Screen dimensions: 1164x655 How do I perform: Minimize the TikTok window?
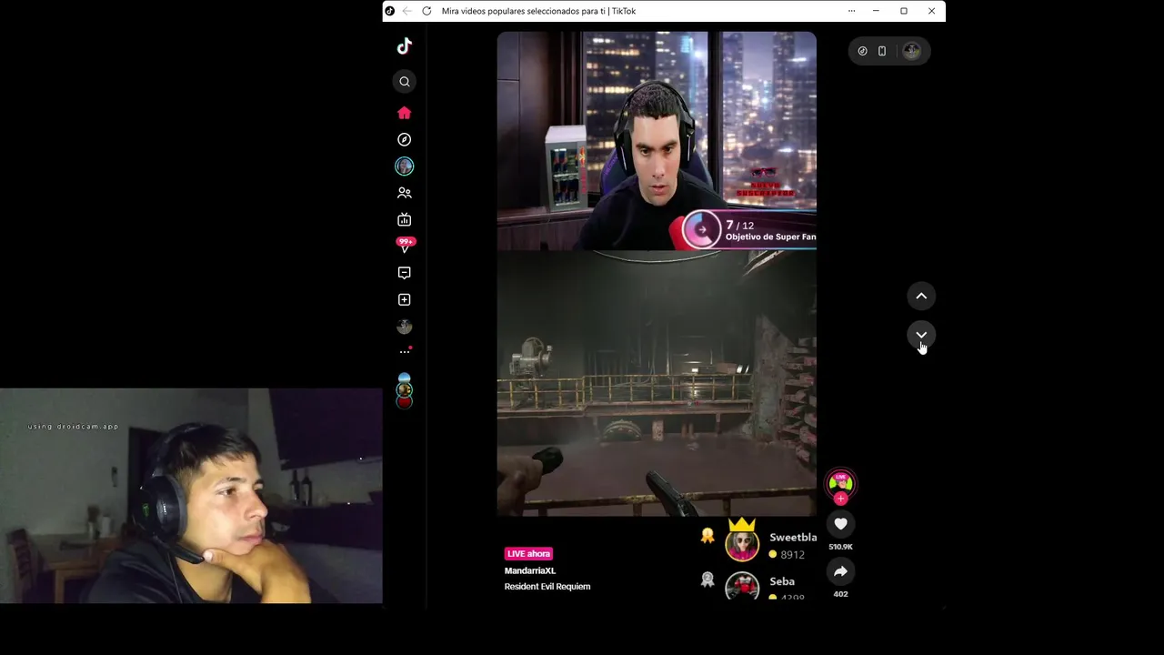[876, 11]
